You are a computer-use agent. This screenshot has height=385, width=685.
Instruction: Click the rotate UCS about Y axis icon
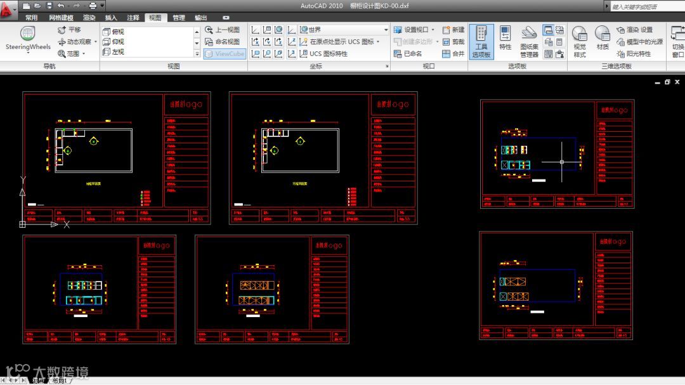point(267,41)
